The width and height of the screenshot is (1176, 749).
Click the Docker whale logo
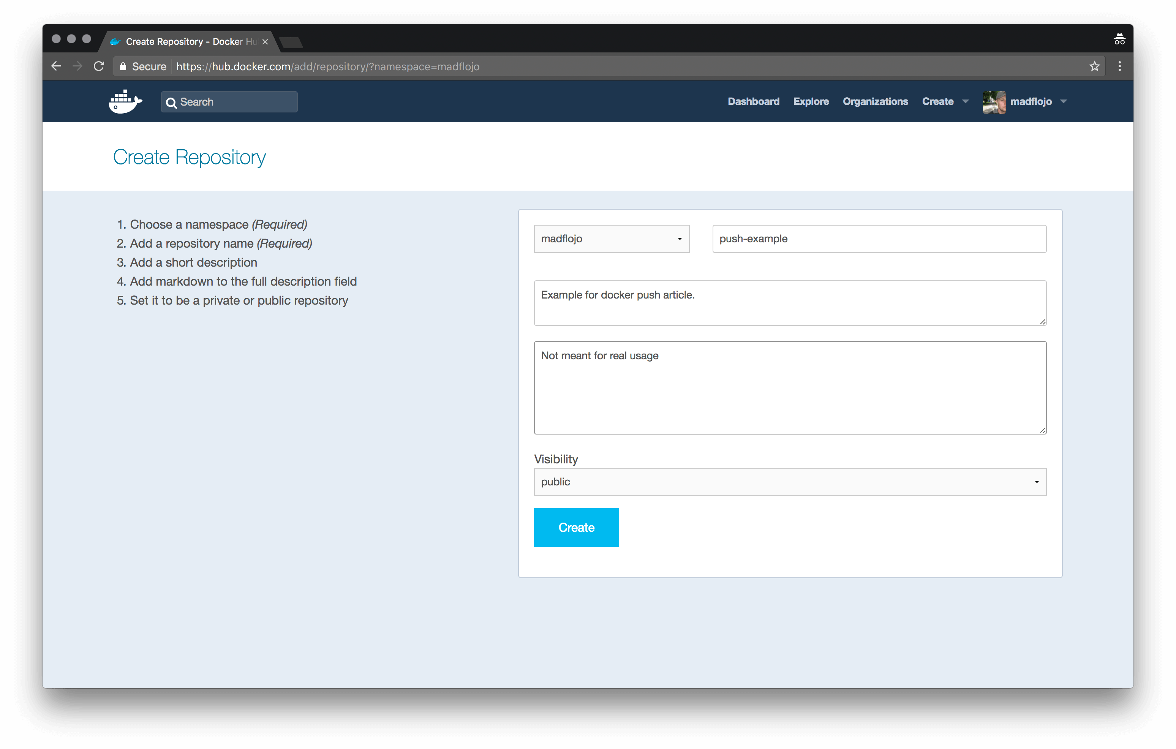[x=125, y=101]
